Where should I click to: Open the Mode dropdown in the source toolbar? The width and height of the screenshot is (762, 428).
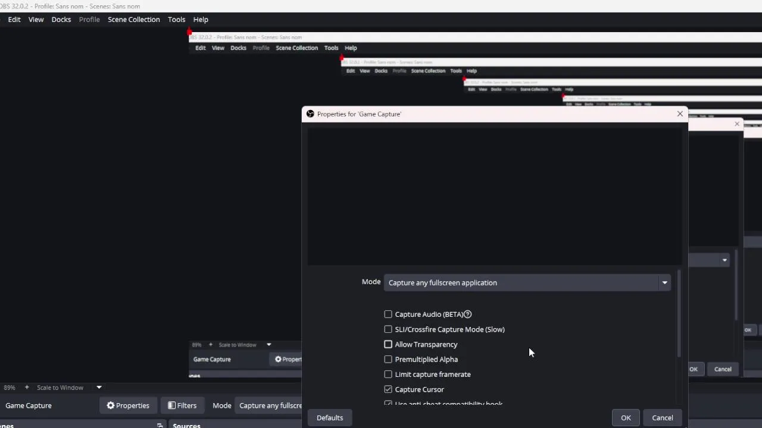tap(268, 405)
